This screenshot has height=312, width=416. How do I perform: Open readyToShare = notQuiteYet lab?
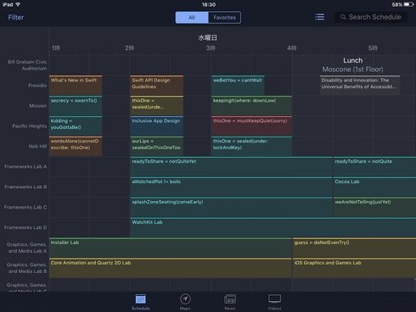[x=231, y=166]
